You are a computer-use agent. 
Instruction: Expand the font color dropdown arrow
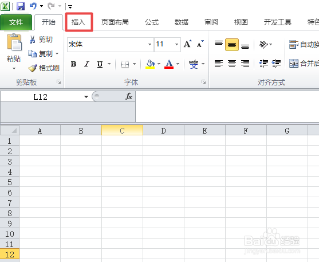pyautogui.click(x=178, y=64)
